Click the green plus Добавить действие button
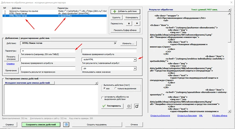This screenshot has width=235, height=129. coord(125,11)
